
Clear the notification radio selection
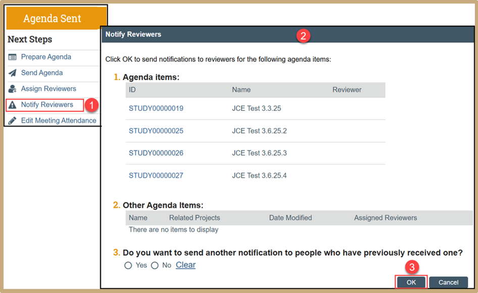[185, 265]
